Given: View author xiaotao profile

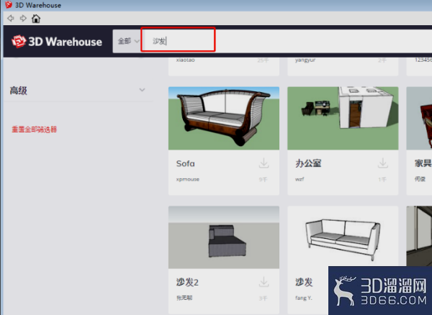Looking at the screenshot, I should [x=186, y=60].
